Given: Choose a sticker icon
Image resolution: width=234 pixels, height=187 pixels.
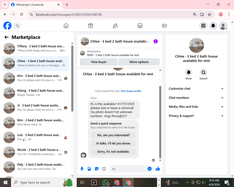Looking at the screenshot, I should (97, 169).
